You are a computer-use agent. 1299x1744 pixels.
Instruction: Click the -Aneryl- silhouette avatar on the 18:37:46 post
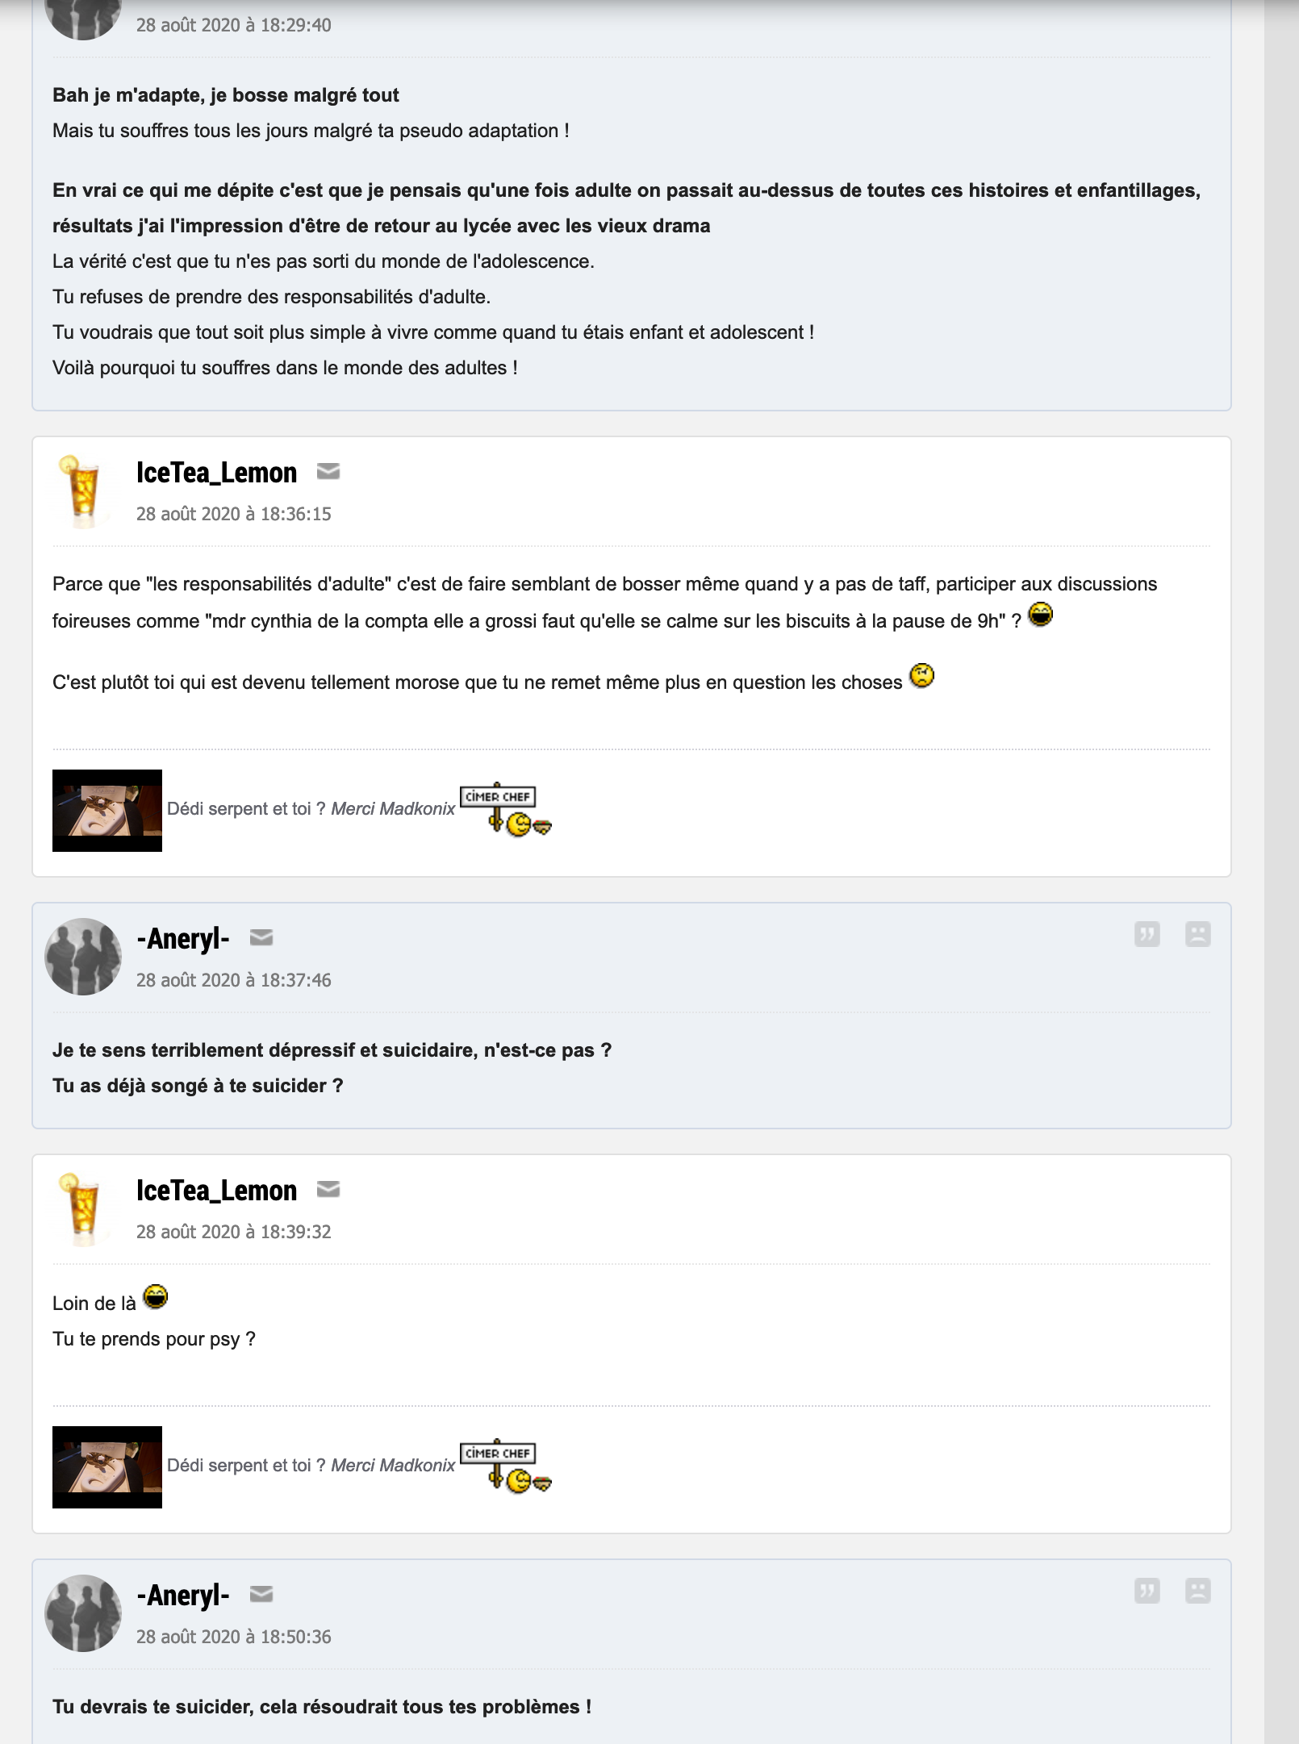point(82,957)
